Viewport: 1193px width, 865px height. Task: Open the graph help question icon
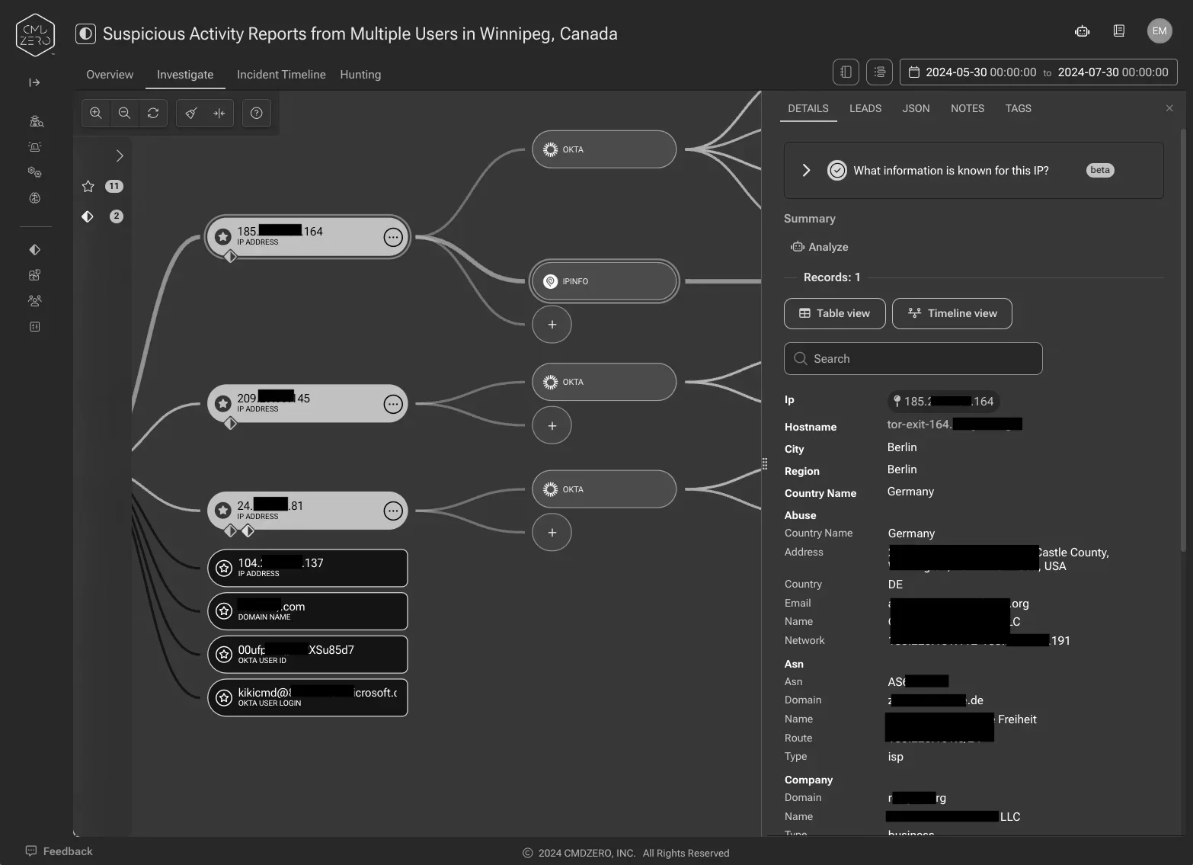[x=257, y=114]
